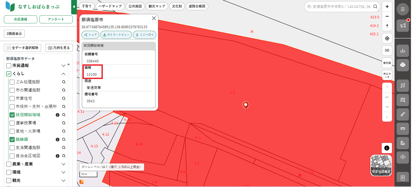The height and width of the screenshot is (187, 412).
Task: Click info icon next to 路線価
Action: [58, 140]
